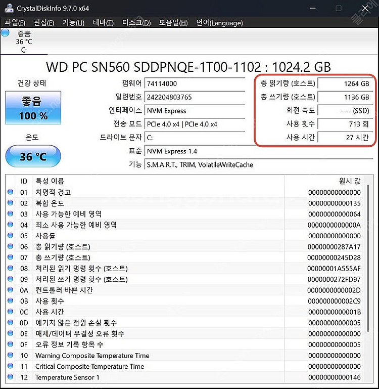Click the total host writes value 1136 GB
This screenshot has width=379, height=389.
345,97
